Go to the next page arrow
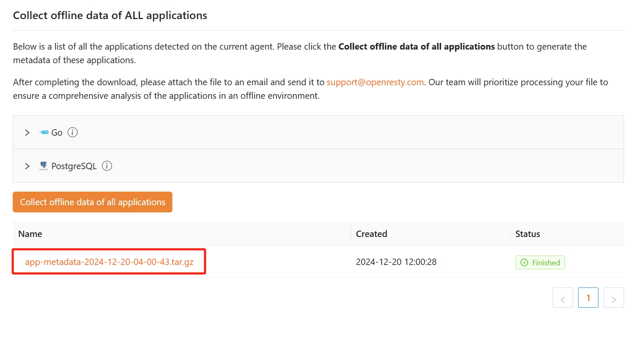 click(614, 298)
